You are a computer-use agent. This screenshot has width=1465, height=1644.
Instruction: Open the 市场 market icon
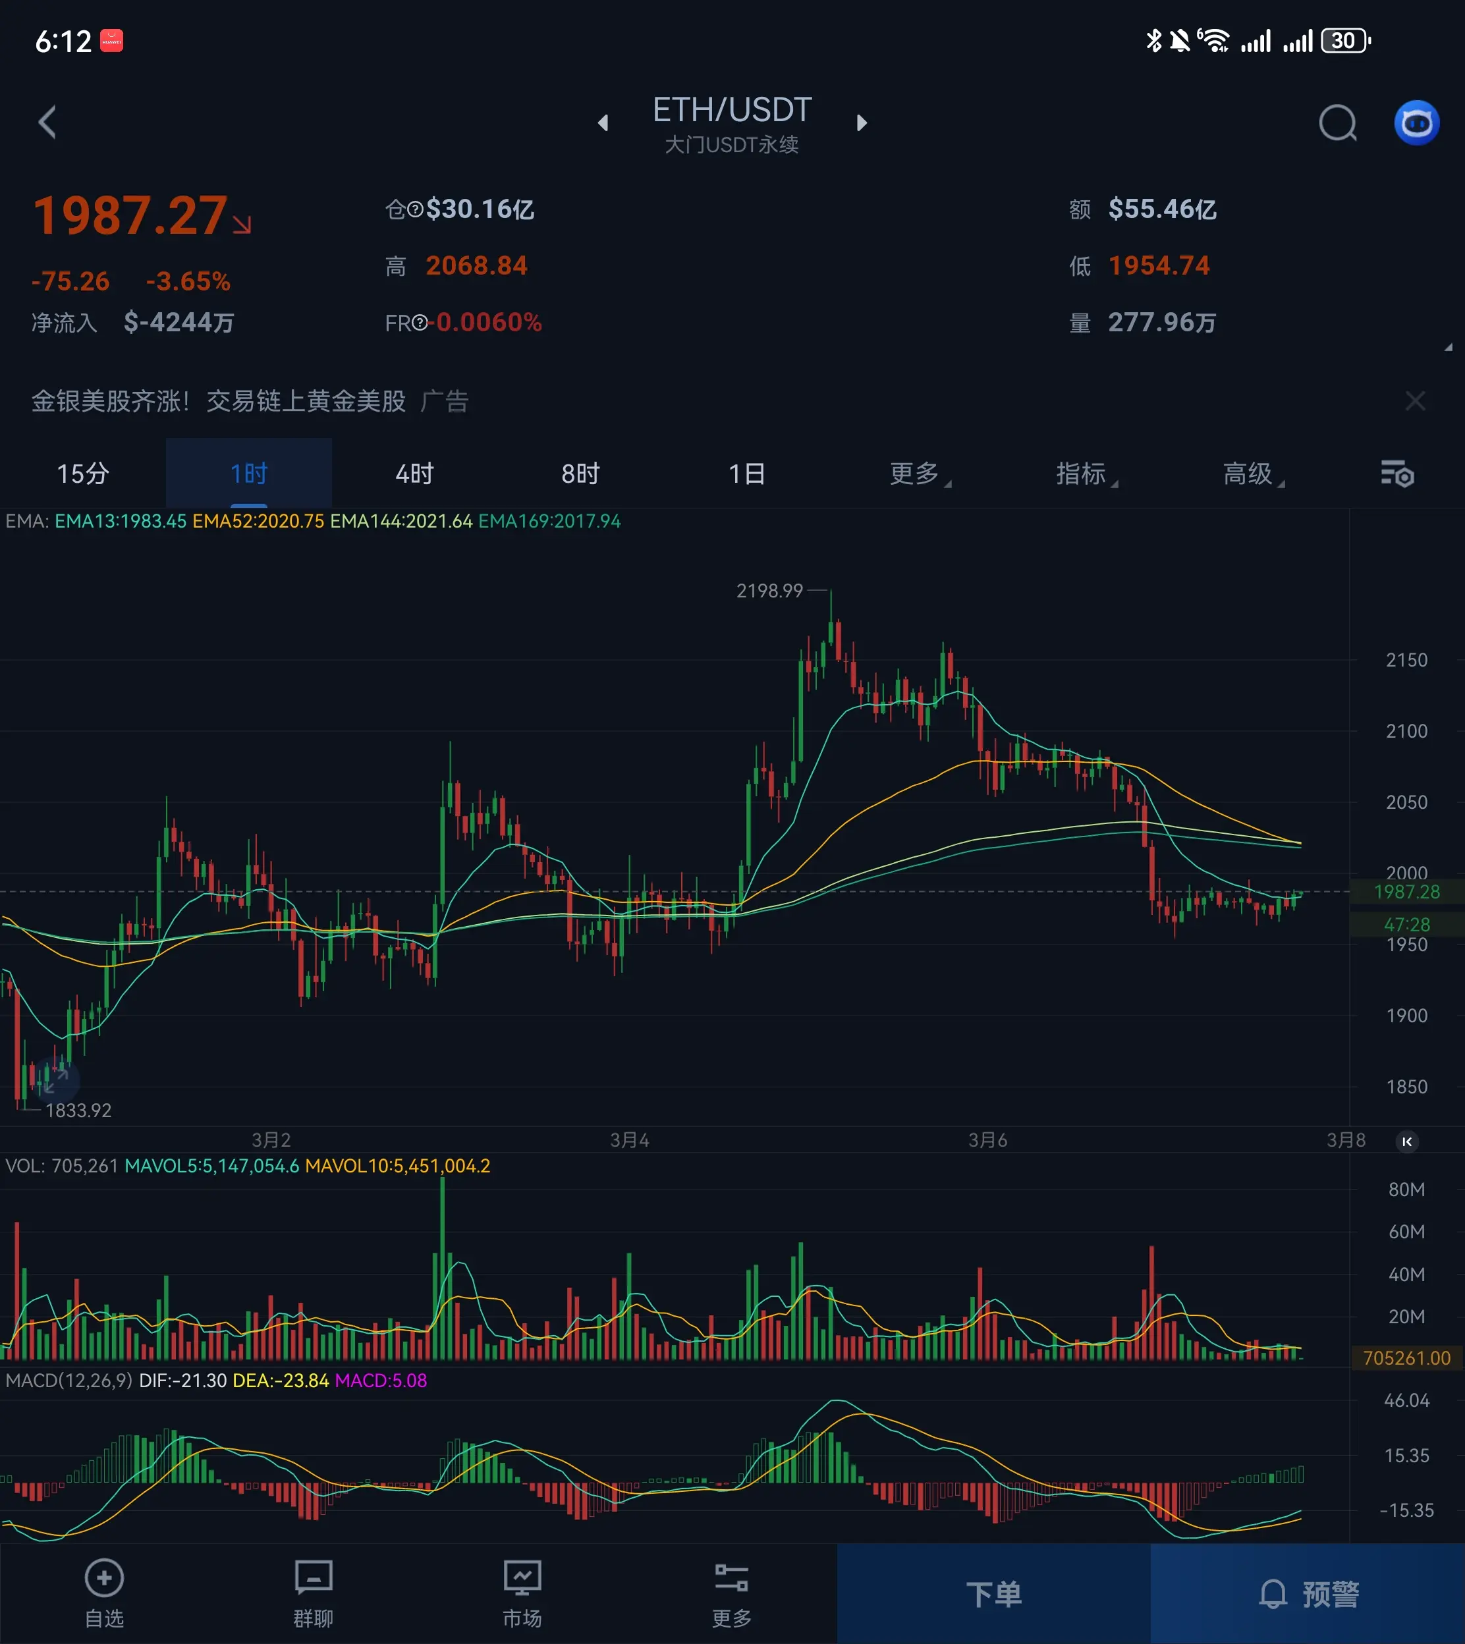[522, 1578]
